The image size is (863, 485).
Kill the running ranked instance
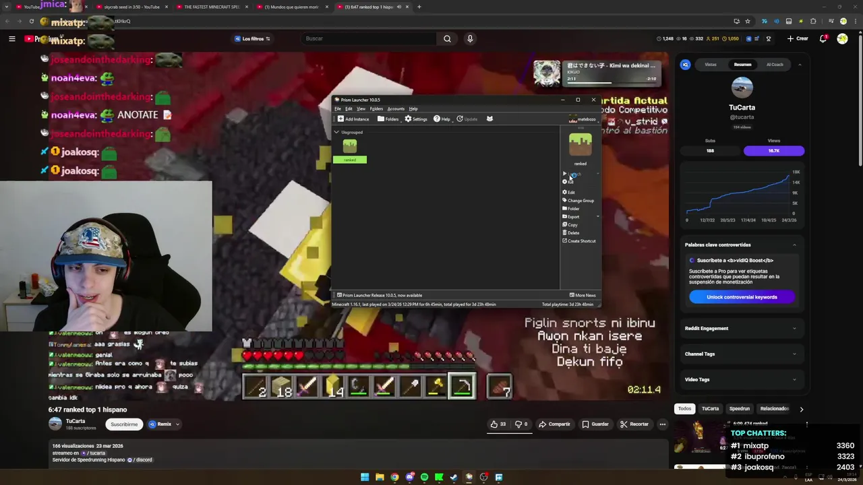coord(568,182)
